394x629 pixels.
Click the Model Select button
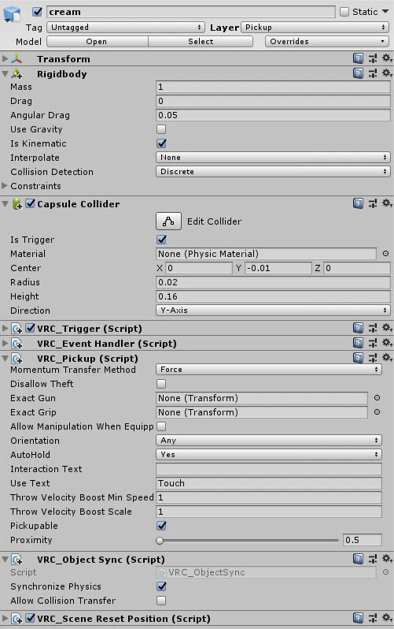201,41
